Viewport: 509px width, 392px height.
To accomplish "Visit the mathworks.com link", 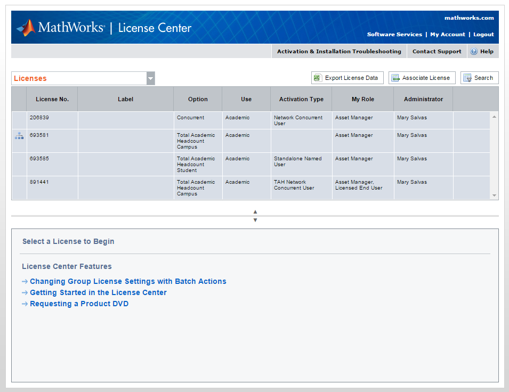I will pos(469,18).
